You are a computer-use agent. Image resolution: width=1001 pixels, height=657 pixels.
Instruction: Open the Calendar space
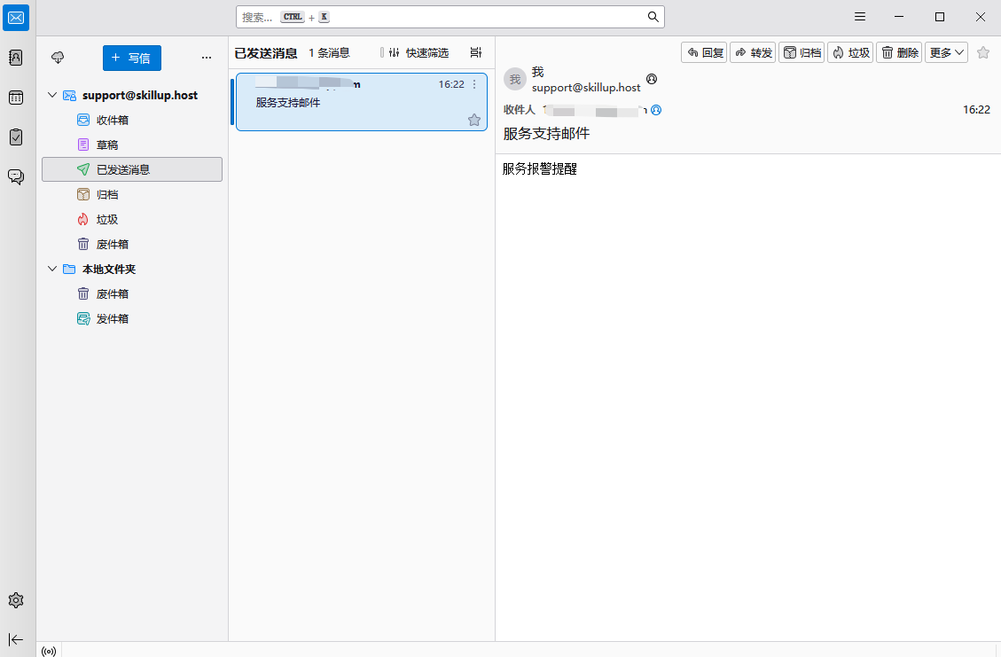16,98
